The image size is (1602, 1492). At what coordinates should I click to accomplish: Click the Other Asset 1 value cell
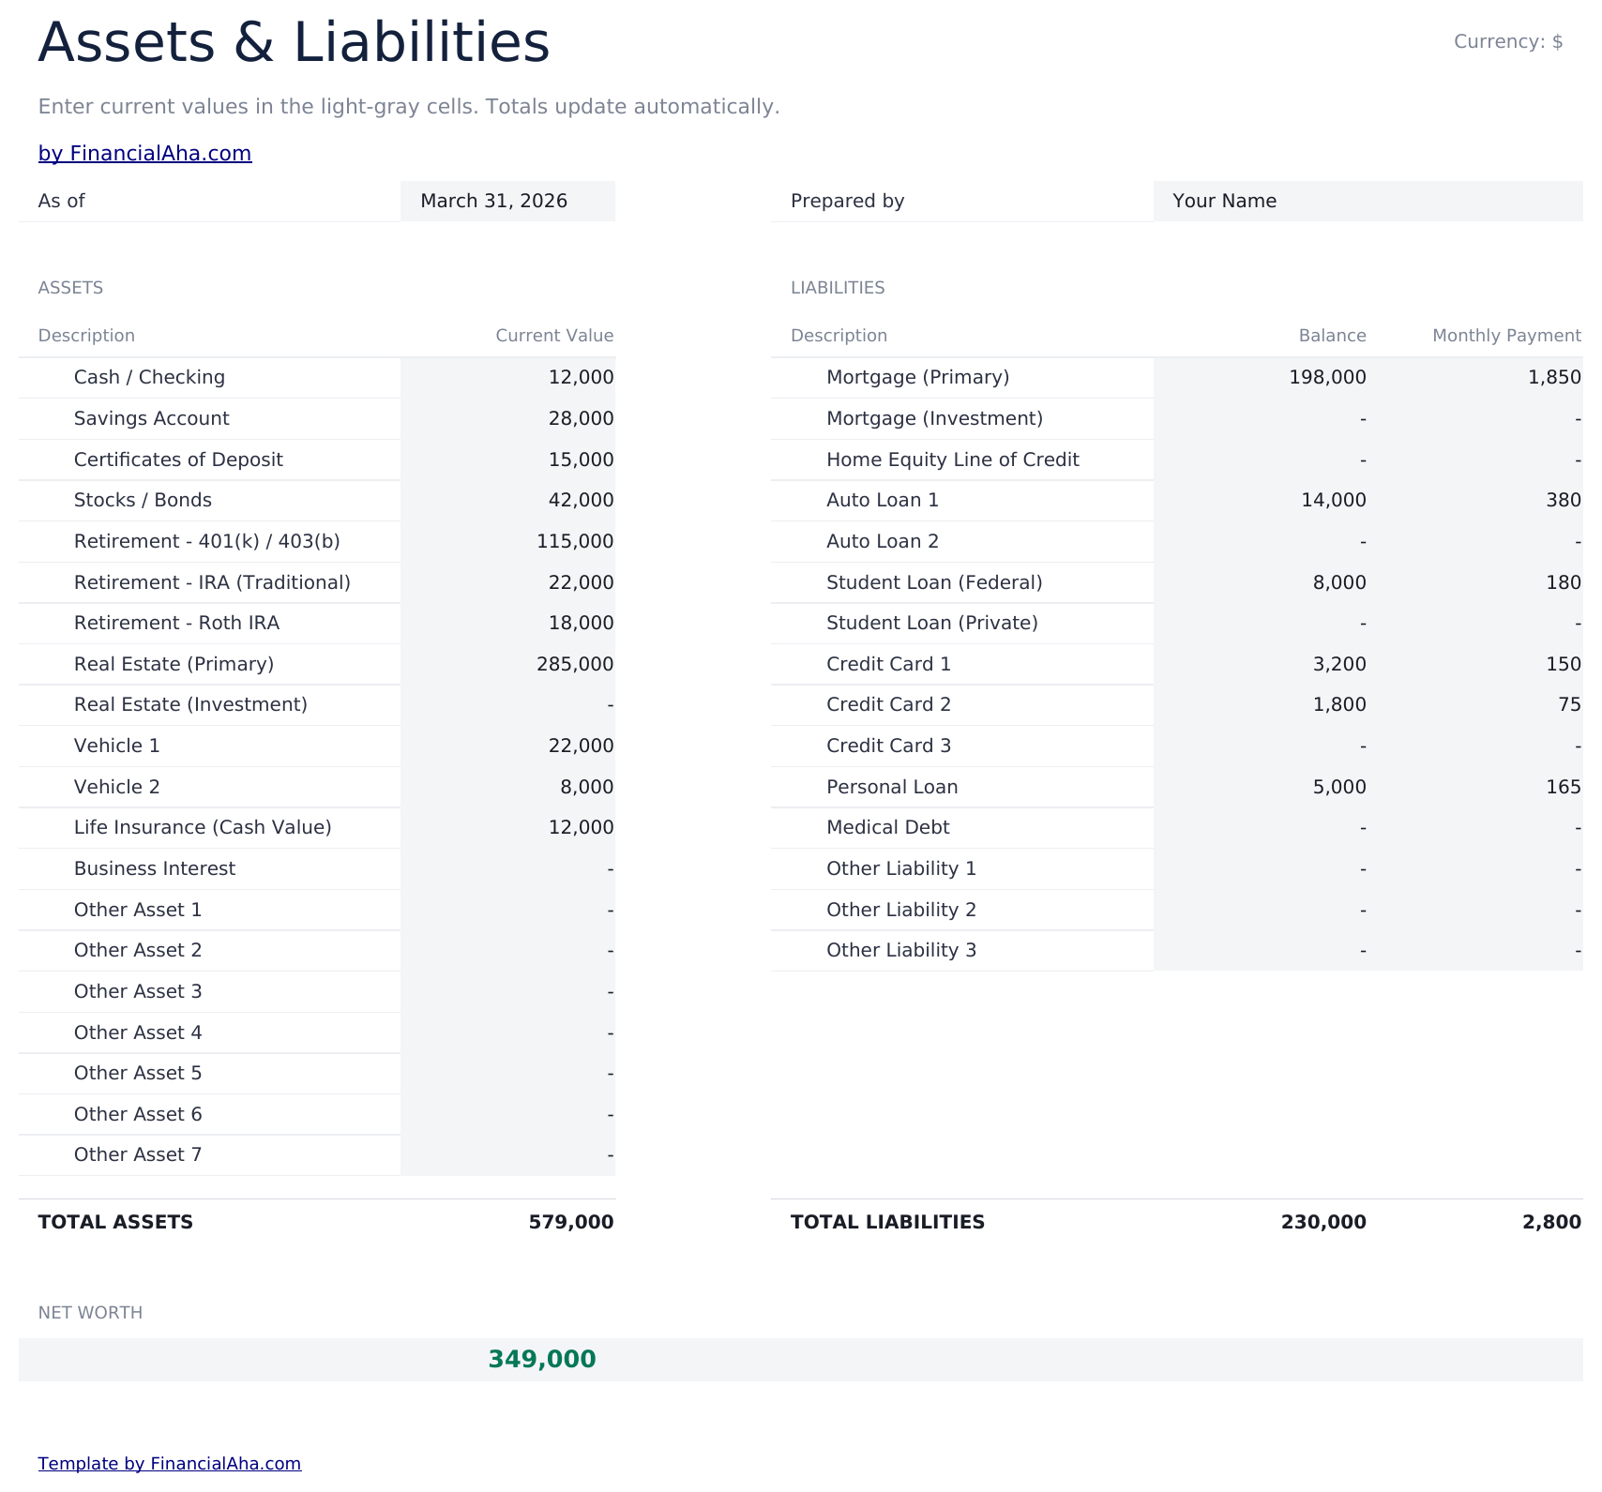(507, 910)
